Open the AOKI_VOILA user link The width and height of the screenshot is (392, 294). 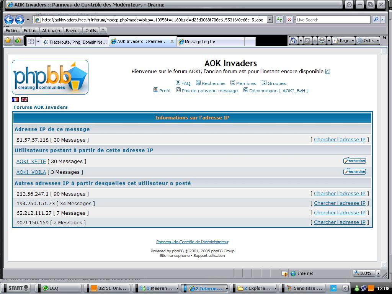coord(31,172)
